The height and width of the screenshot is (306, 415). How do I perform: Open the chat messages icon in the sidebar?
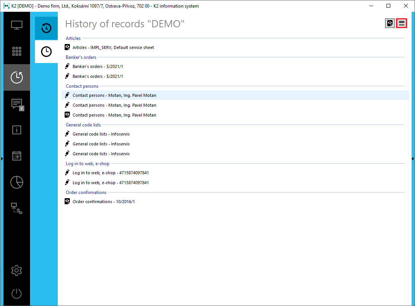point(17,104)
